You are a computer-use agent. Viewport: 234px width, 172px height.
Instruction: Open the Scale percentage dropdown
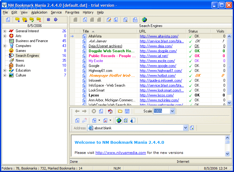click(172, 111)
